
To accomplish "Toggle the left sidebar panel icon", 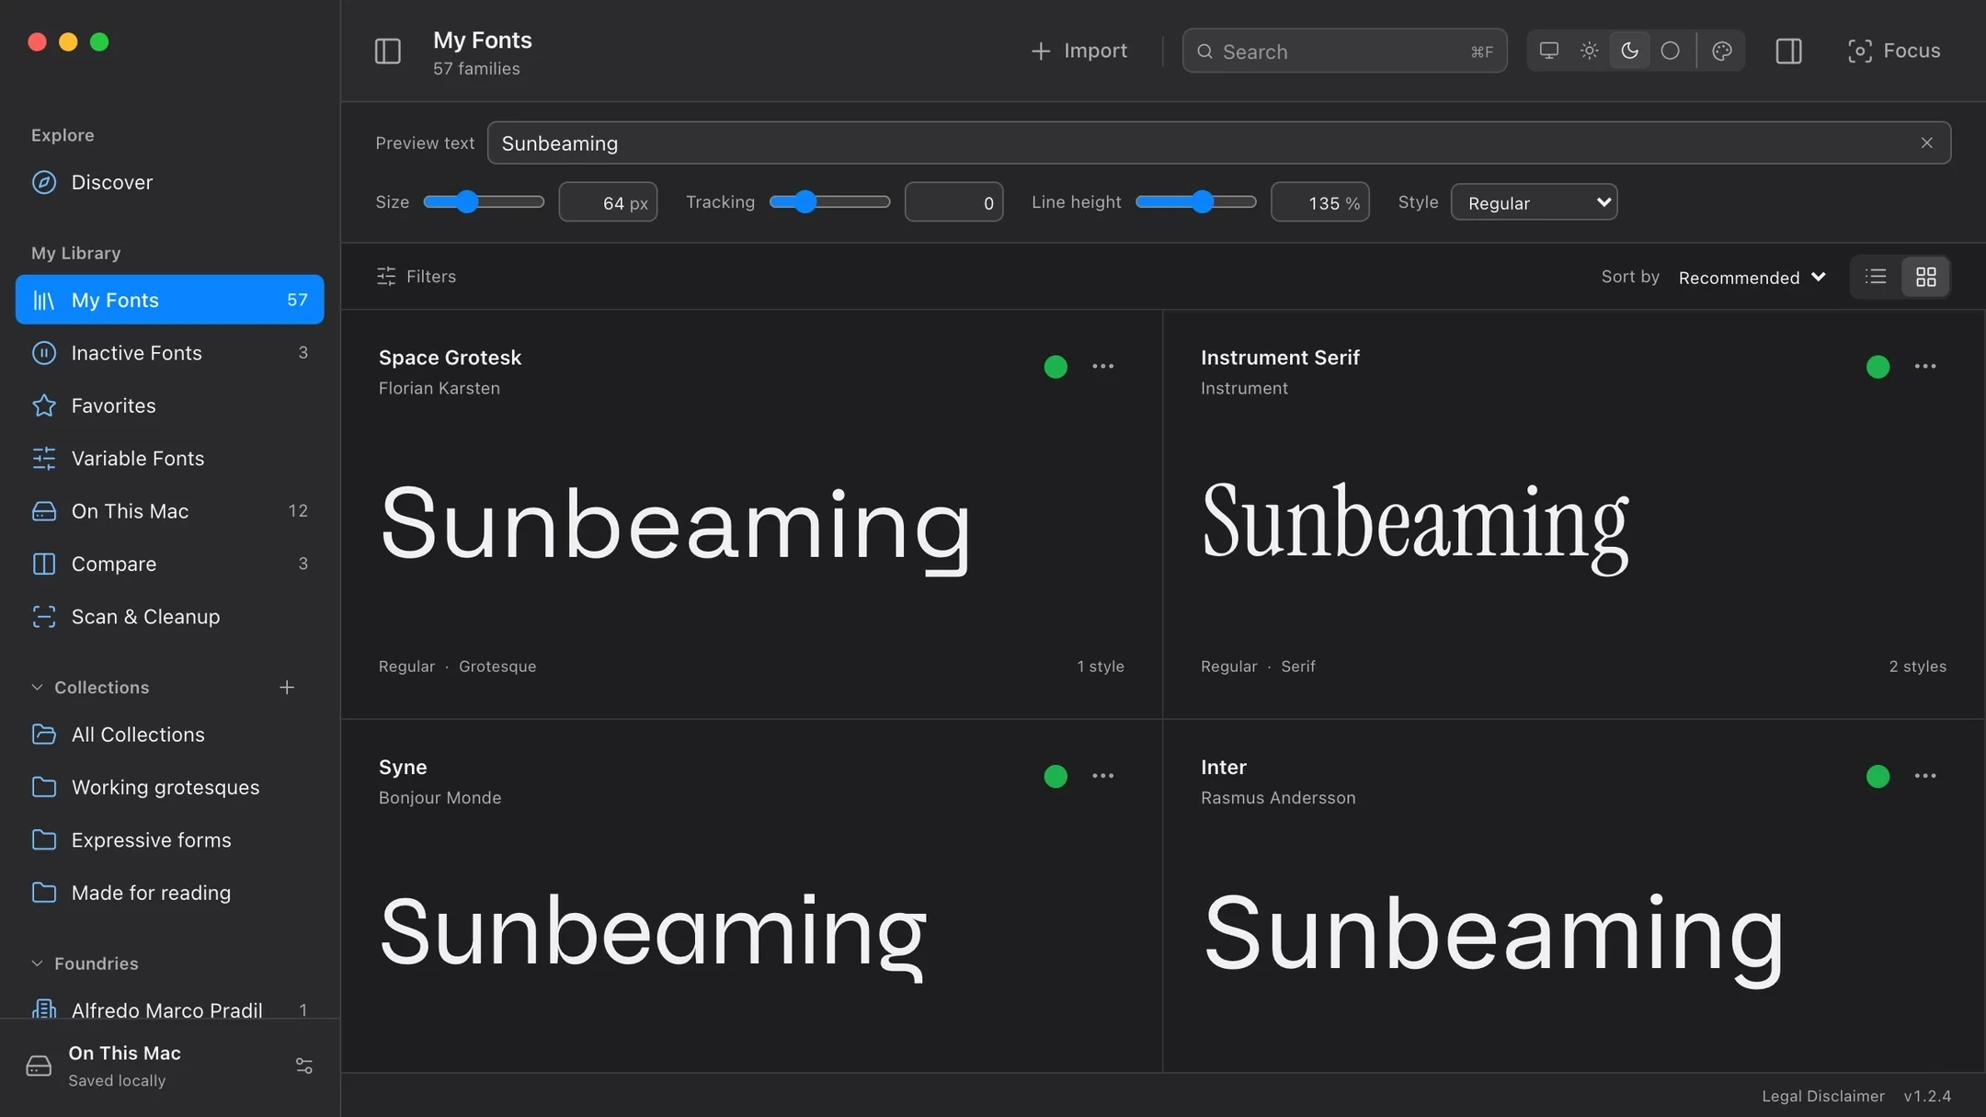I will 388,51.
